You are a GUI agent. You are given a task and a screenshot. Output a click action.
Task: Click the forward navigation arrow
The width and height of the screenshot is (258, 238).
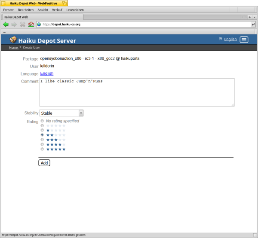click(x=14, y=24)
